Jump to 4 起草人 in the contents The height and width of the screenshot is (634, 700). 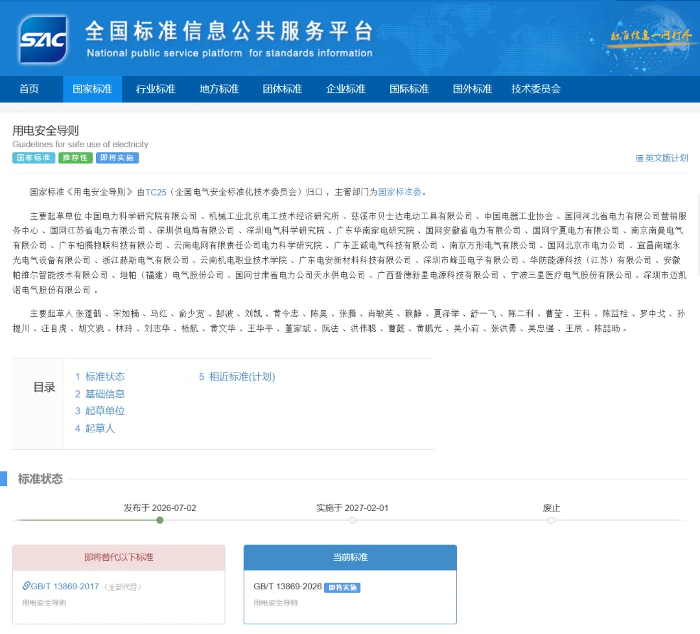[95, 428]
